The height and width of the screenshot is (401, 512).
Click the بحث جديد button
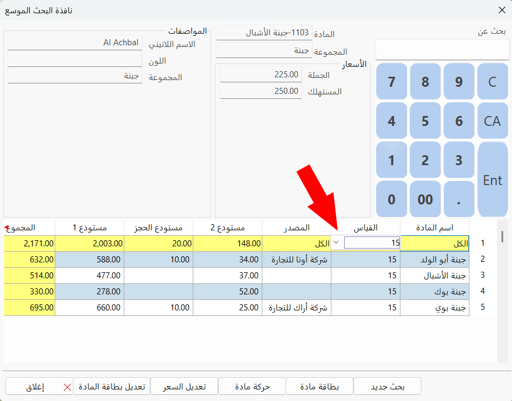[x=387, y=386]
